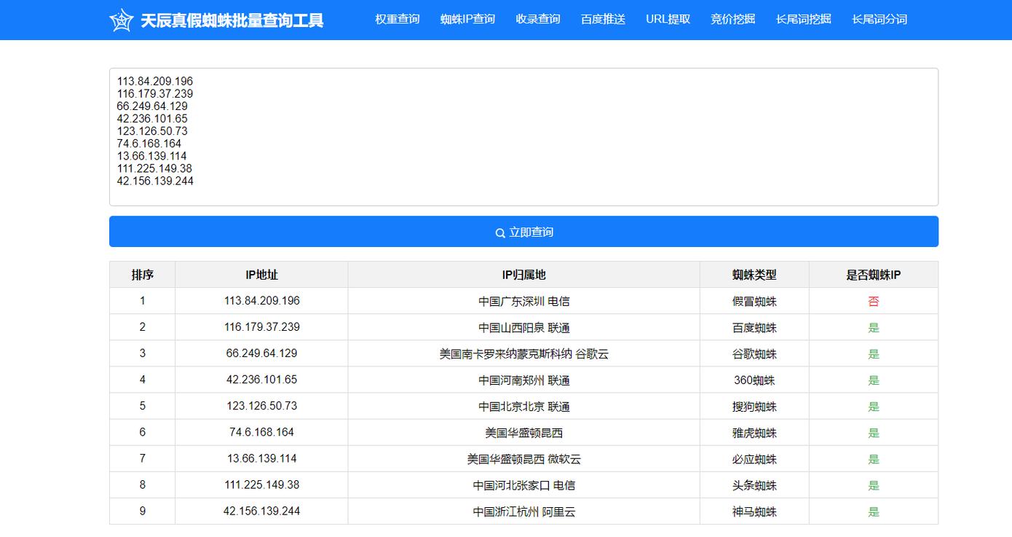
Task: Select IP 66.249.64.129 in the results table
Action: [262, 353]
